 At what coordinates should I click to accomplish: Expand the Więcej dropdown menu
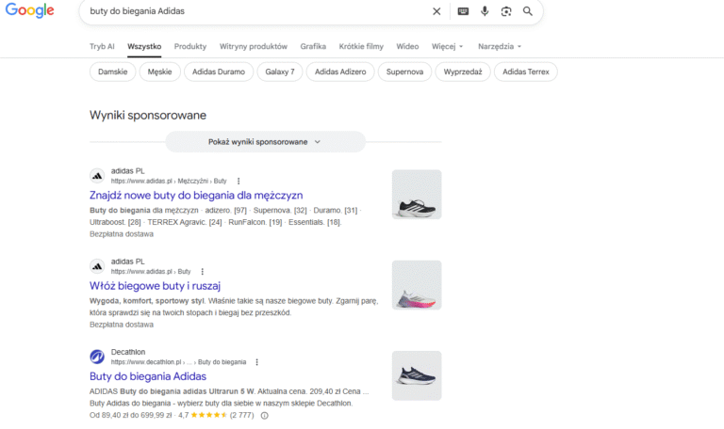tap(448, 46)
